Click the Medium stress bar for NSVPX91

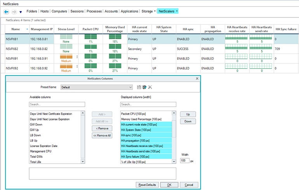(x=66, y=56)
